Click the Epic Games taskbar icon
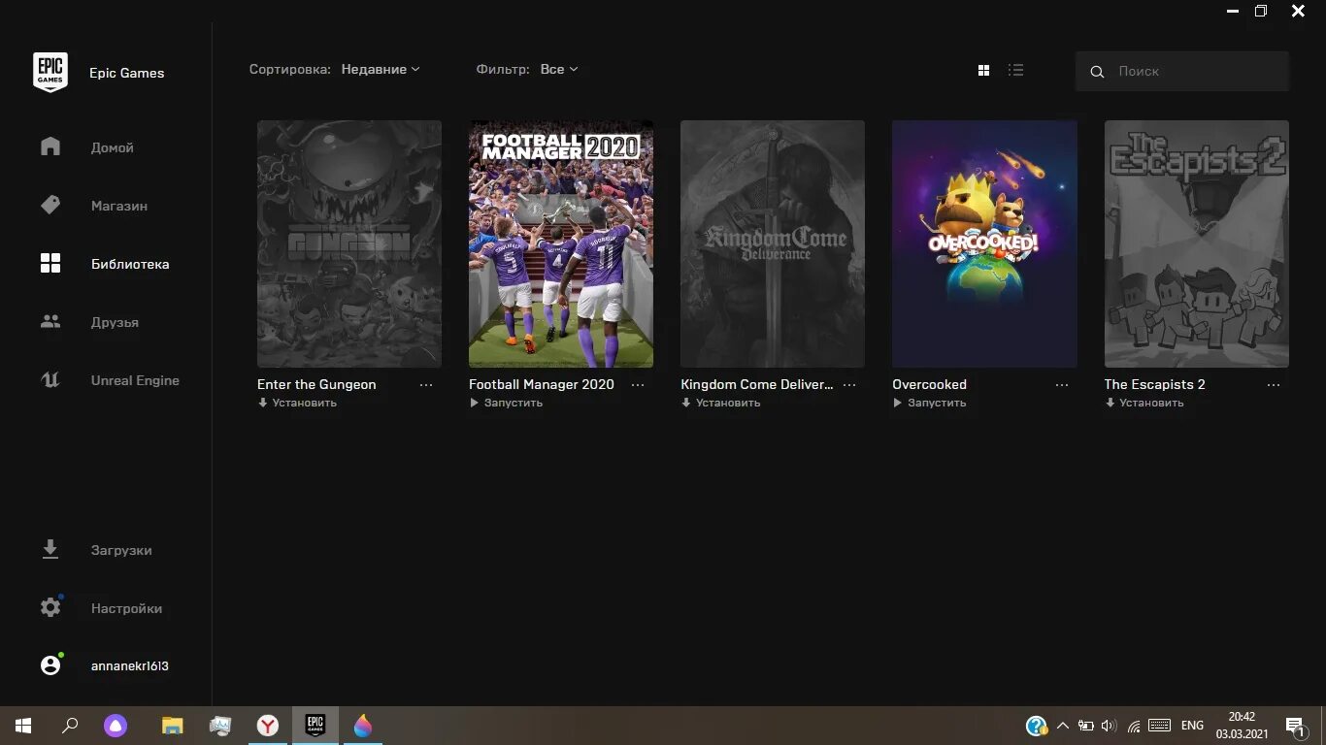This screenshot has width=1326, height=745. coord(315,726)
